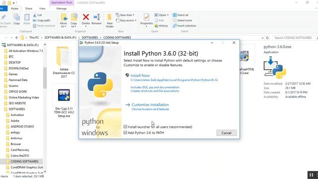Select Adobe Dreamweaver CC 2017 folder
Viewport: 318px width, 179px height.
[64, 62]
